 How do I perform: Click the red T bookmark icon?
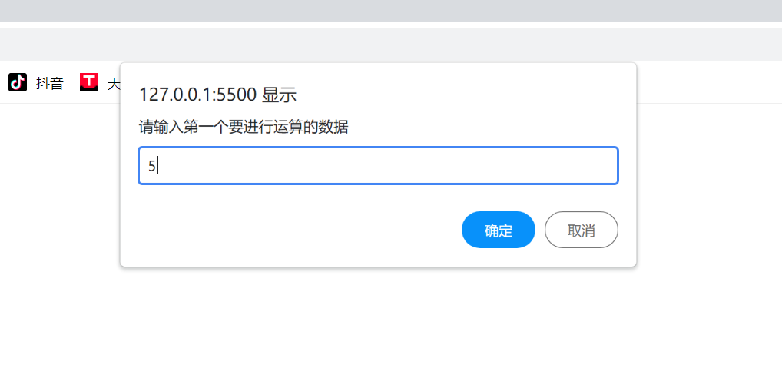point(89,82)
